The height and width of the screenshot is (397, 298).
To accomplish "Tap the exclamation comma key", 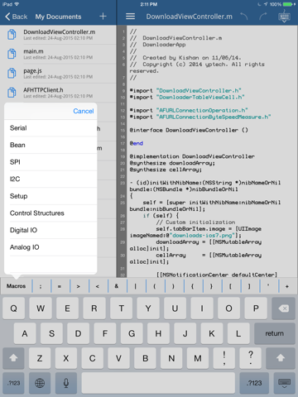I will 224,358.
